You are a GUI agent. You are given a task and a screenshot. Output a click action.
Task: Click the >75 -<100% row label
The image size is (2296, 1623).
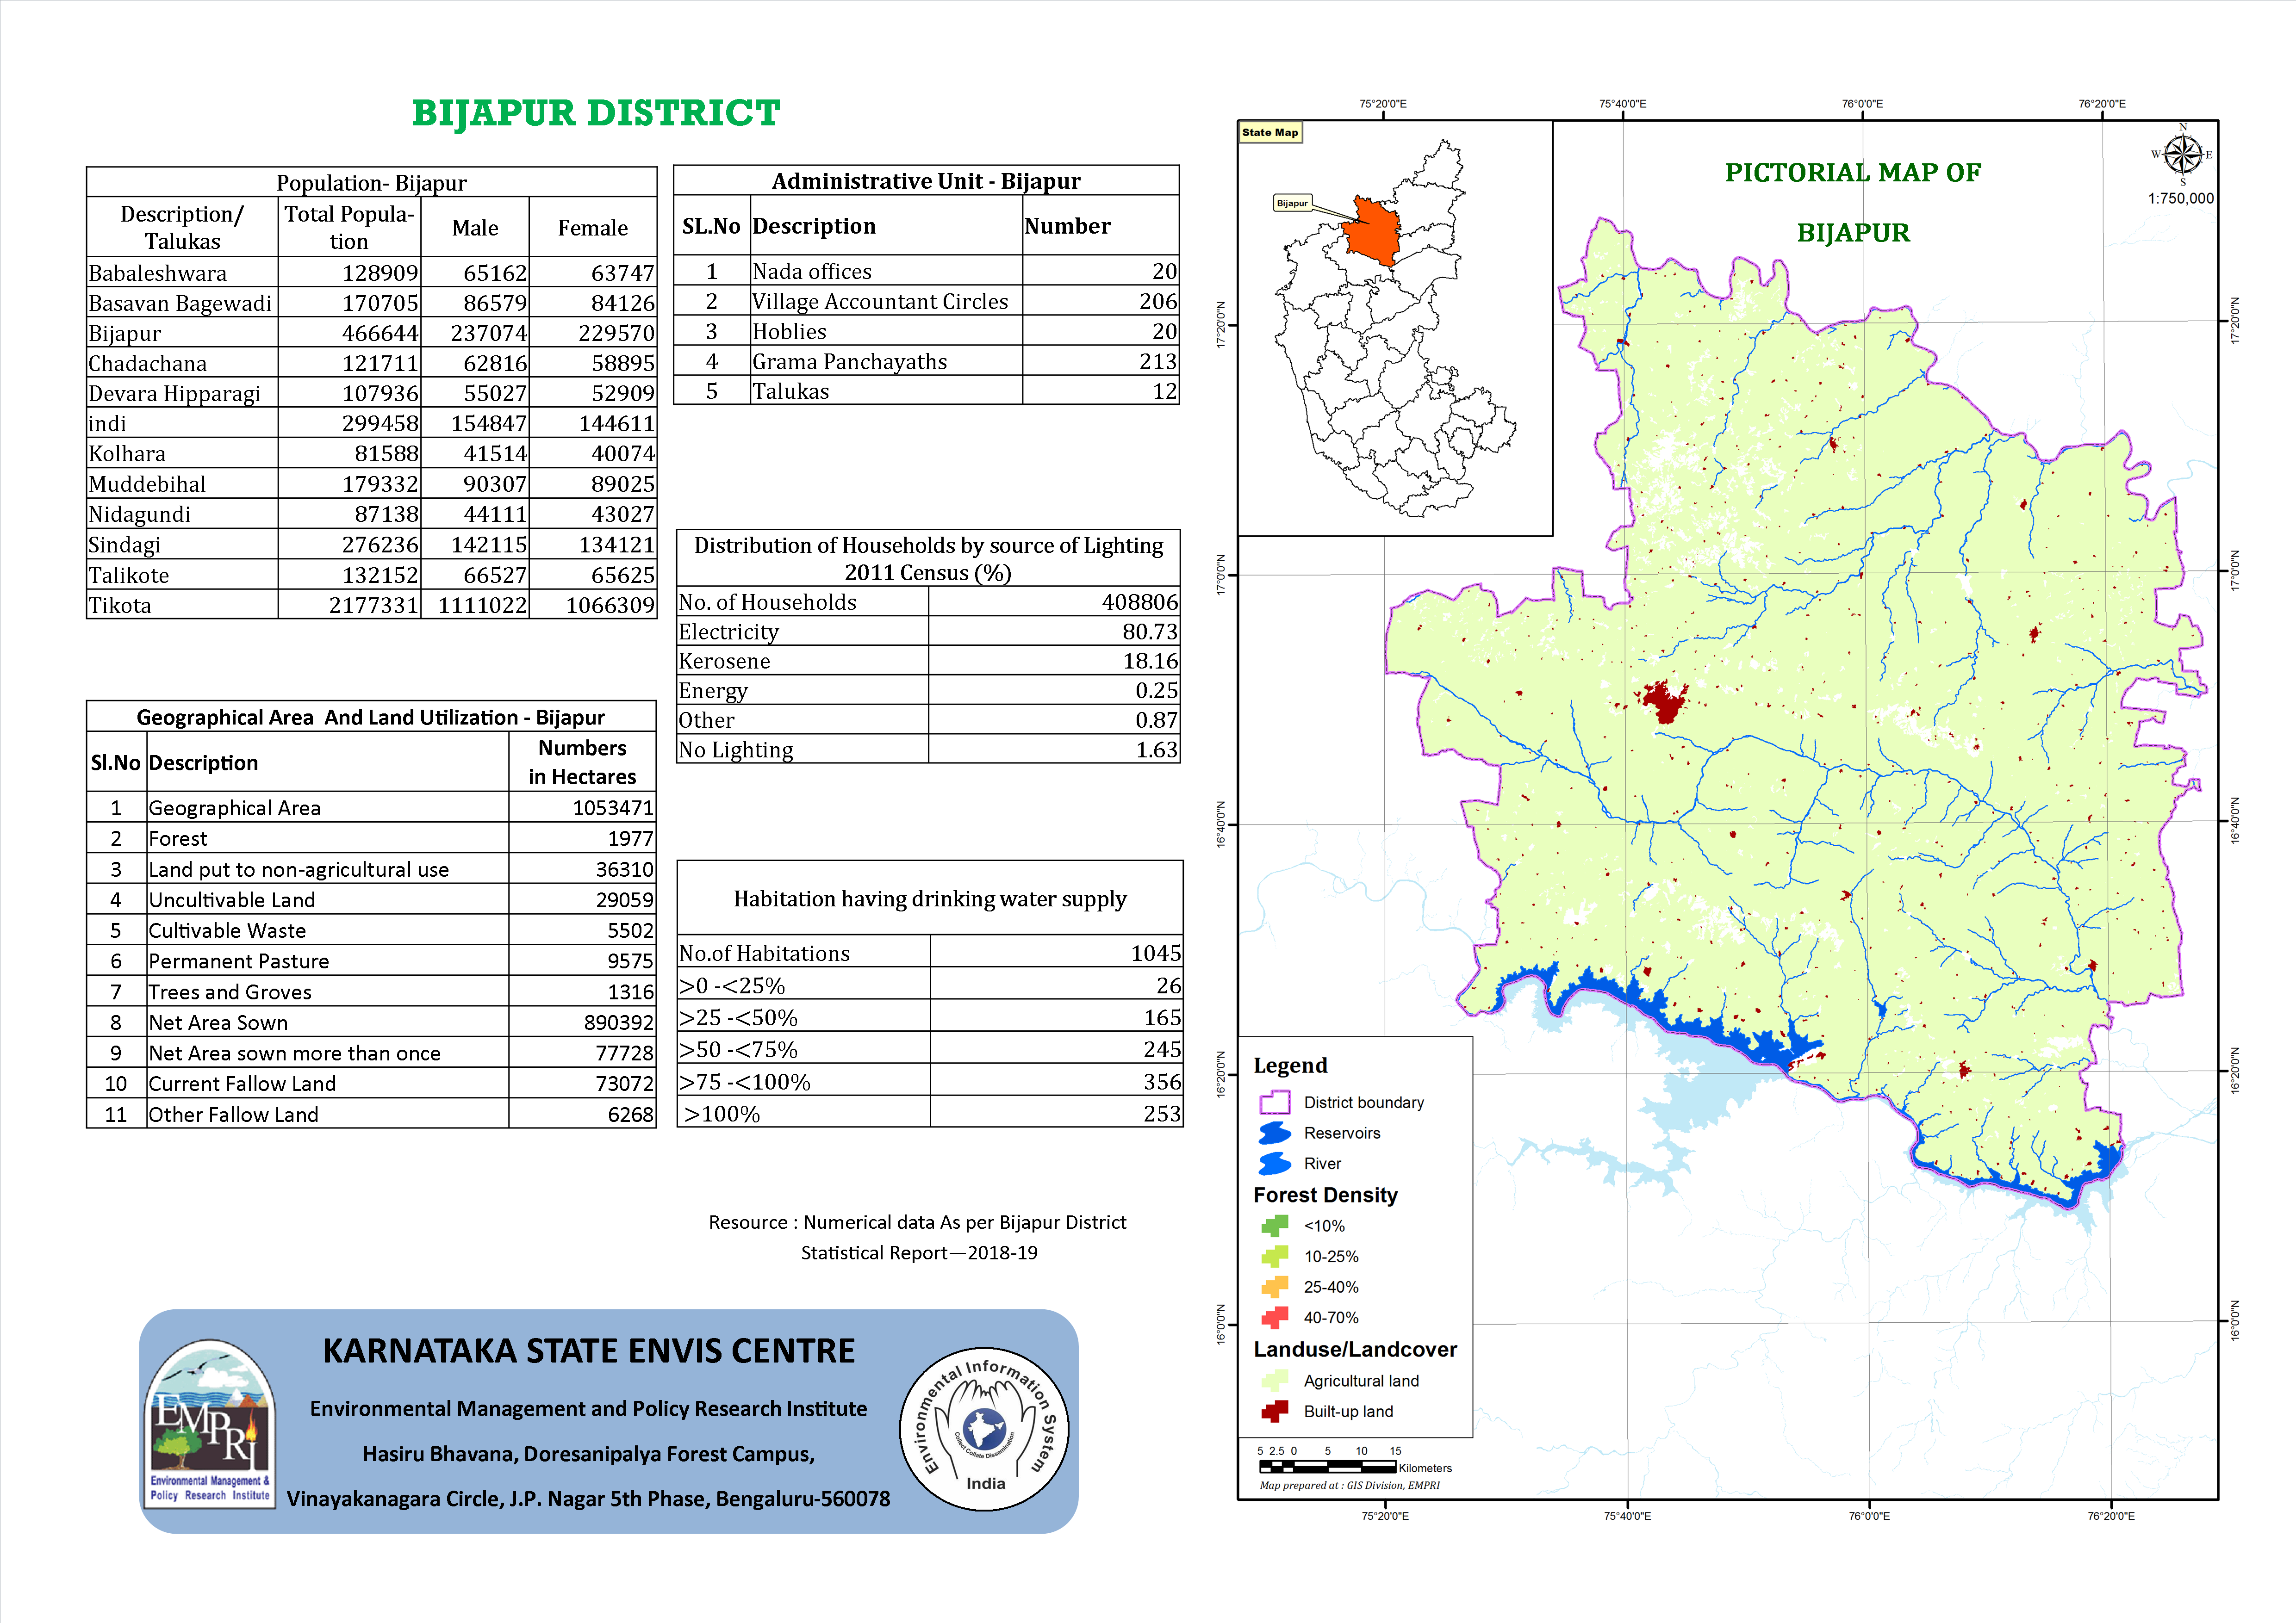(x=745, y=1082)
